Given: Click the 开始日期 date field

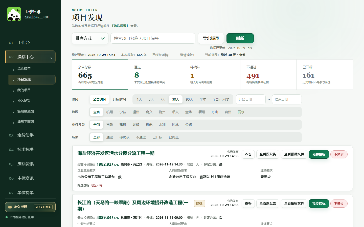Looking at the screenshot, I should [x=251, y=99].
